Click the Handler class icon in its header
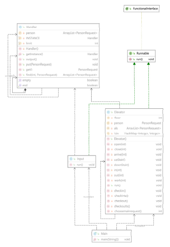Viewport: 170px width, 247px height. pos(20,27)
